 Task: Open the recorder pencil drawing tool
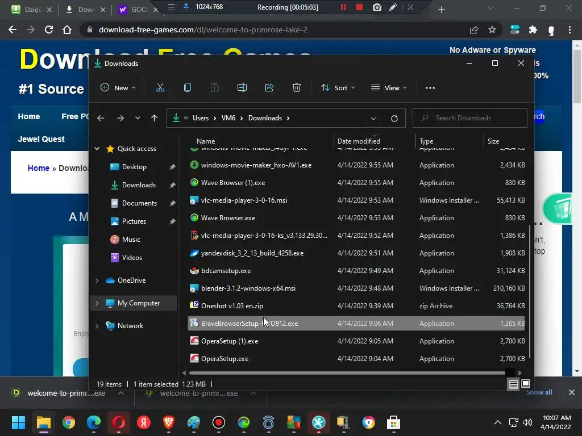click(393, 7)
